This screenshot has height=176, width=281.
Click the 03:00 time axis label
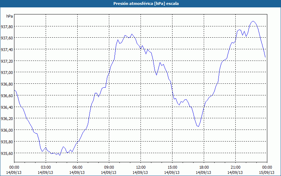point(46,168)
